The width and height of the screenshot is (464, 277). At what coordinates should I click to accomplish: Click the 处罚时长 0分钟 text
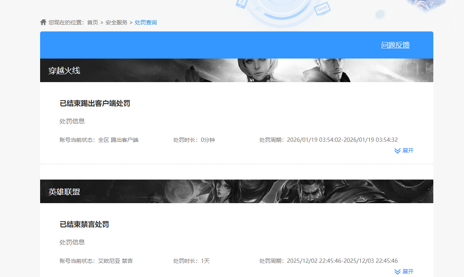tap(194, 139)
